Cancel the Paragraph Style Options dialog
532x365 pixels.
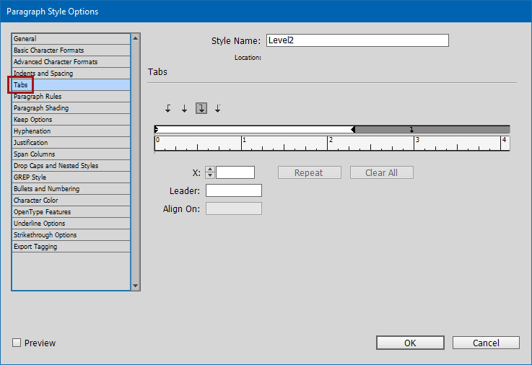486,343
